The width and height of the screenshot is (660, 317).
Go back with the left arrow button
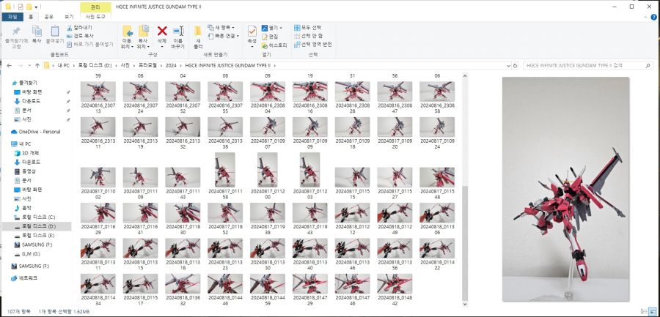9,66
